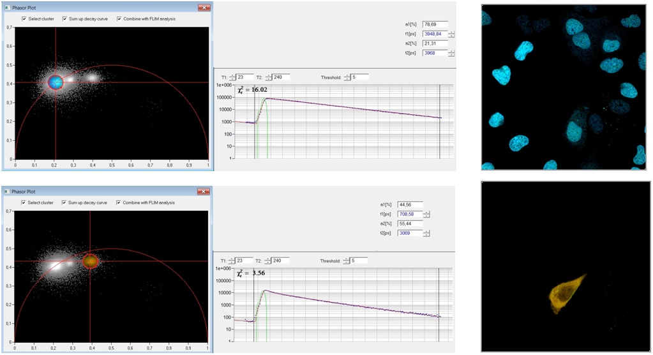Click the orange cluster circle in phasor plot

(x=90, y=261)
